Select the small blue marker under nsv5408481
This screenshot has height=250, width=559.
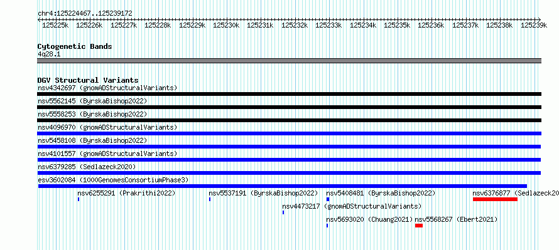tap(328, 199)
